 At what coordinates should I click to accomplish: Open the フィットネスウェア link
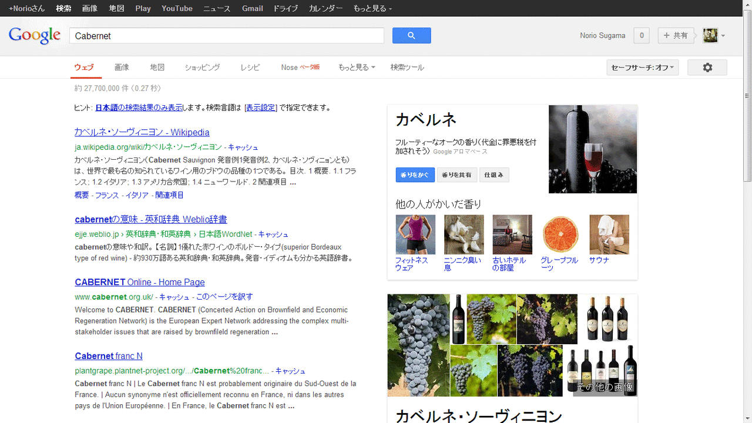coord(412,264)
